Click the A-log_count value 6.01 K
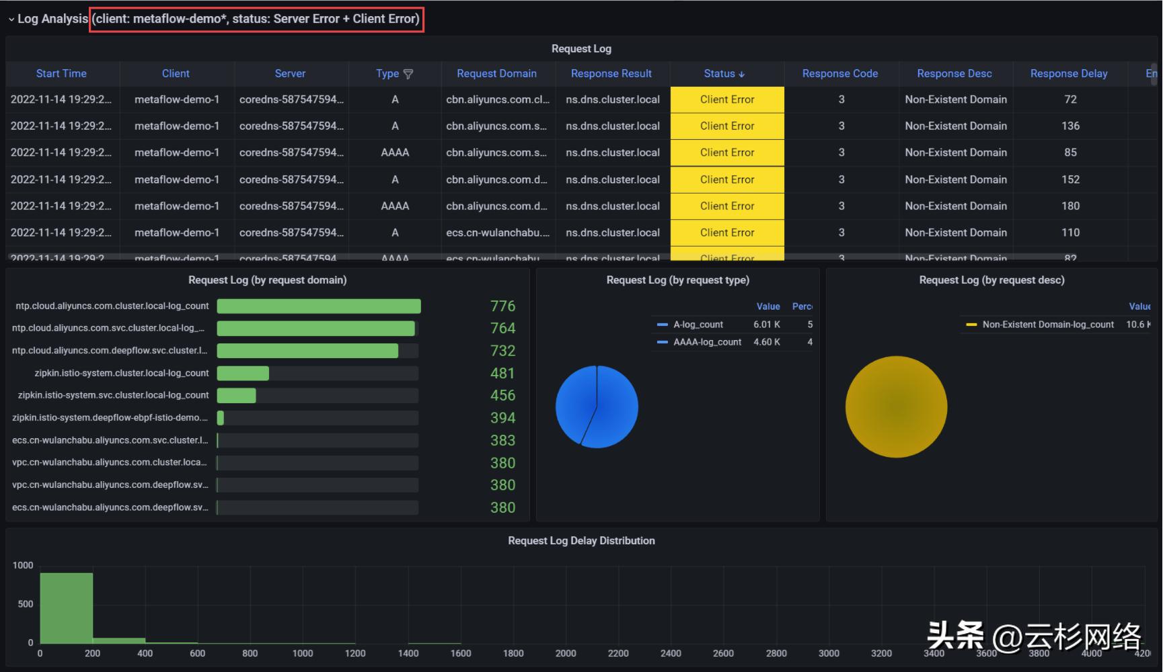Viewport: 1163px width, 672px height. (x=767, y=325)
